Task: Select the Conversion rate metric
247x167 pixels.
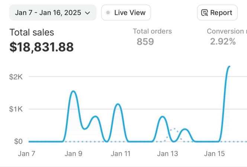Action: point(227,31)
